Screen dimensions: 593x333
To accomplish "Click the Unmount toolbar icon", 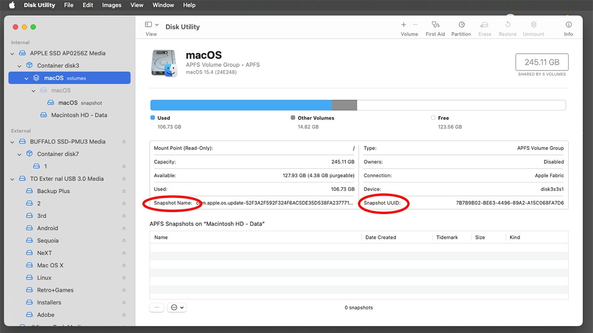I will pyautogui.click(x=534, y=25).
